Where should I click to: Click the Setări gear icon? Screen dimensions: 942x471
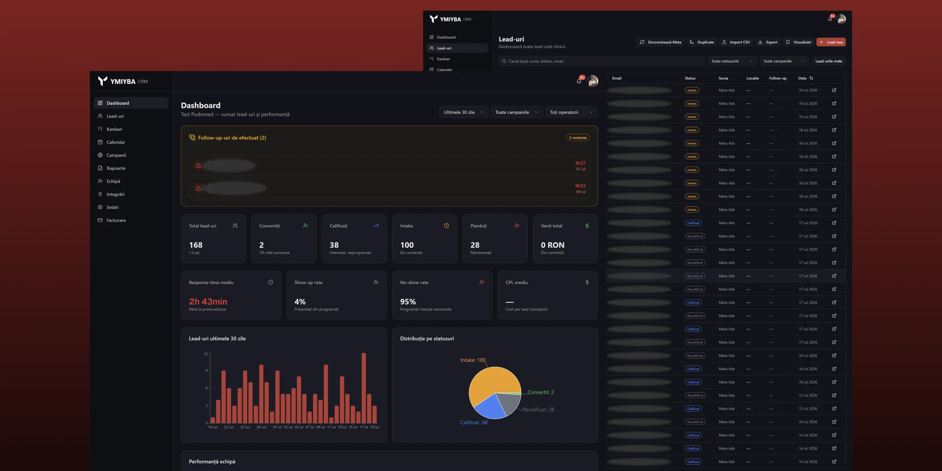[100, 207]
